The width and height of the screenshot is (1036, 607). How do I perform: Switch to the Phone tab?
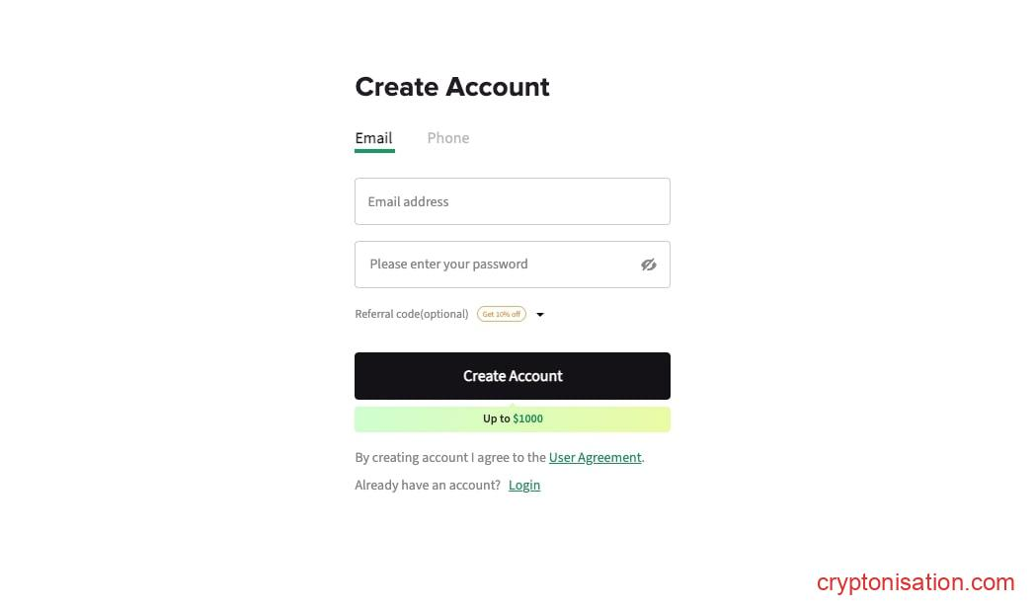pyautogui.click(x=447, y=138)
